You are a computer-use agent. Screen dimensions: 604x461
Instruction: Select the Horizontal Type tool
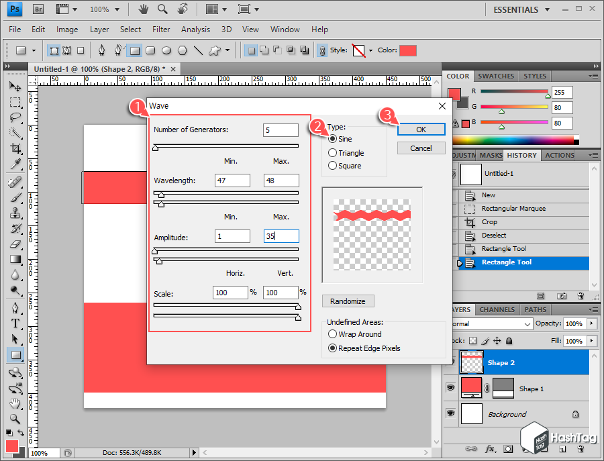pos(15,323)
